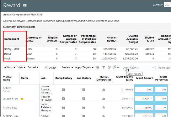This screenshot has height=117, width=171.
Task: Click the Name Search input field
Action: (x=164, y=68)
